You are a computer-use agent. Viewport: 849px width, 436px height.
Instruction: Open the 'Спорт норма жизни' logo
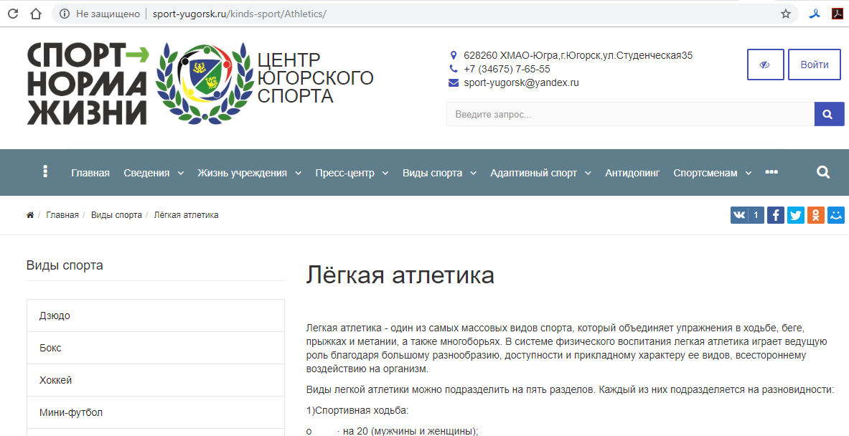click(x=88, y=85)
